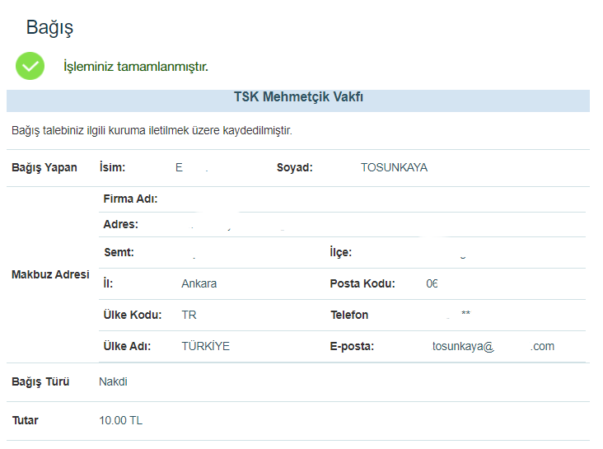This screenshot has height=449, width=603.
Task: Select the 'Bağış' page heading
Action: coord(49,28)
